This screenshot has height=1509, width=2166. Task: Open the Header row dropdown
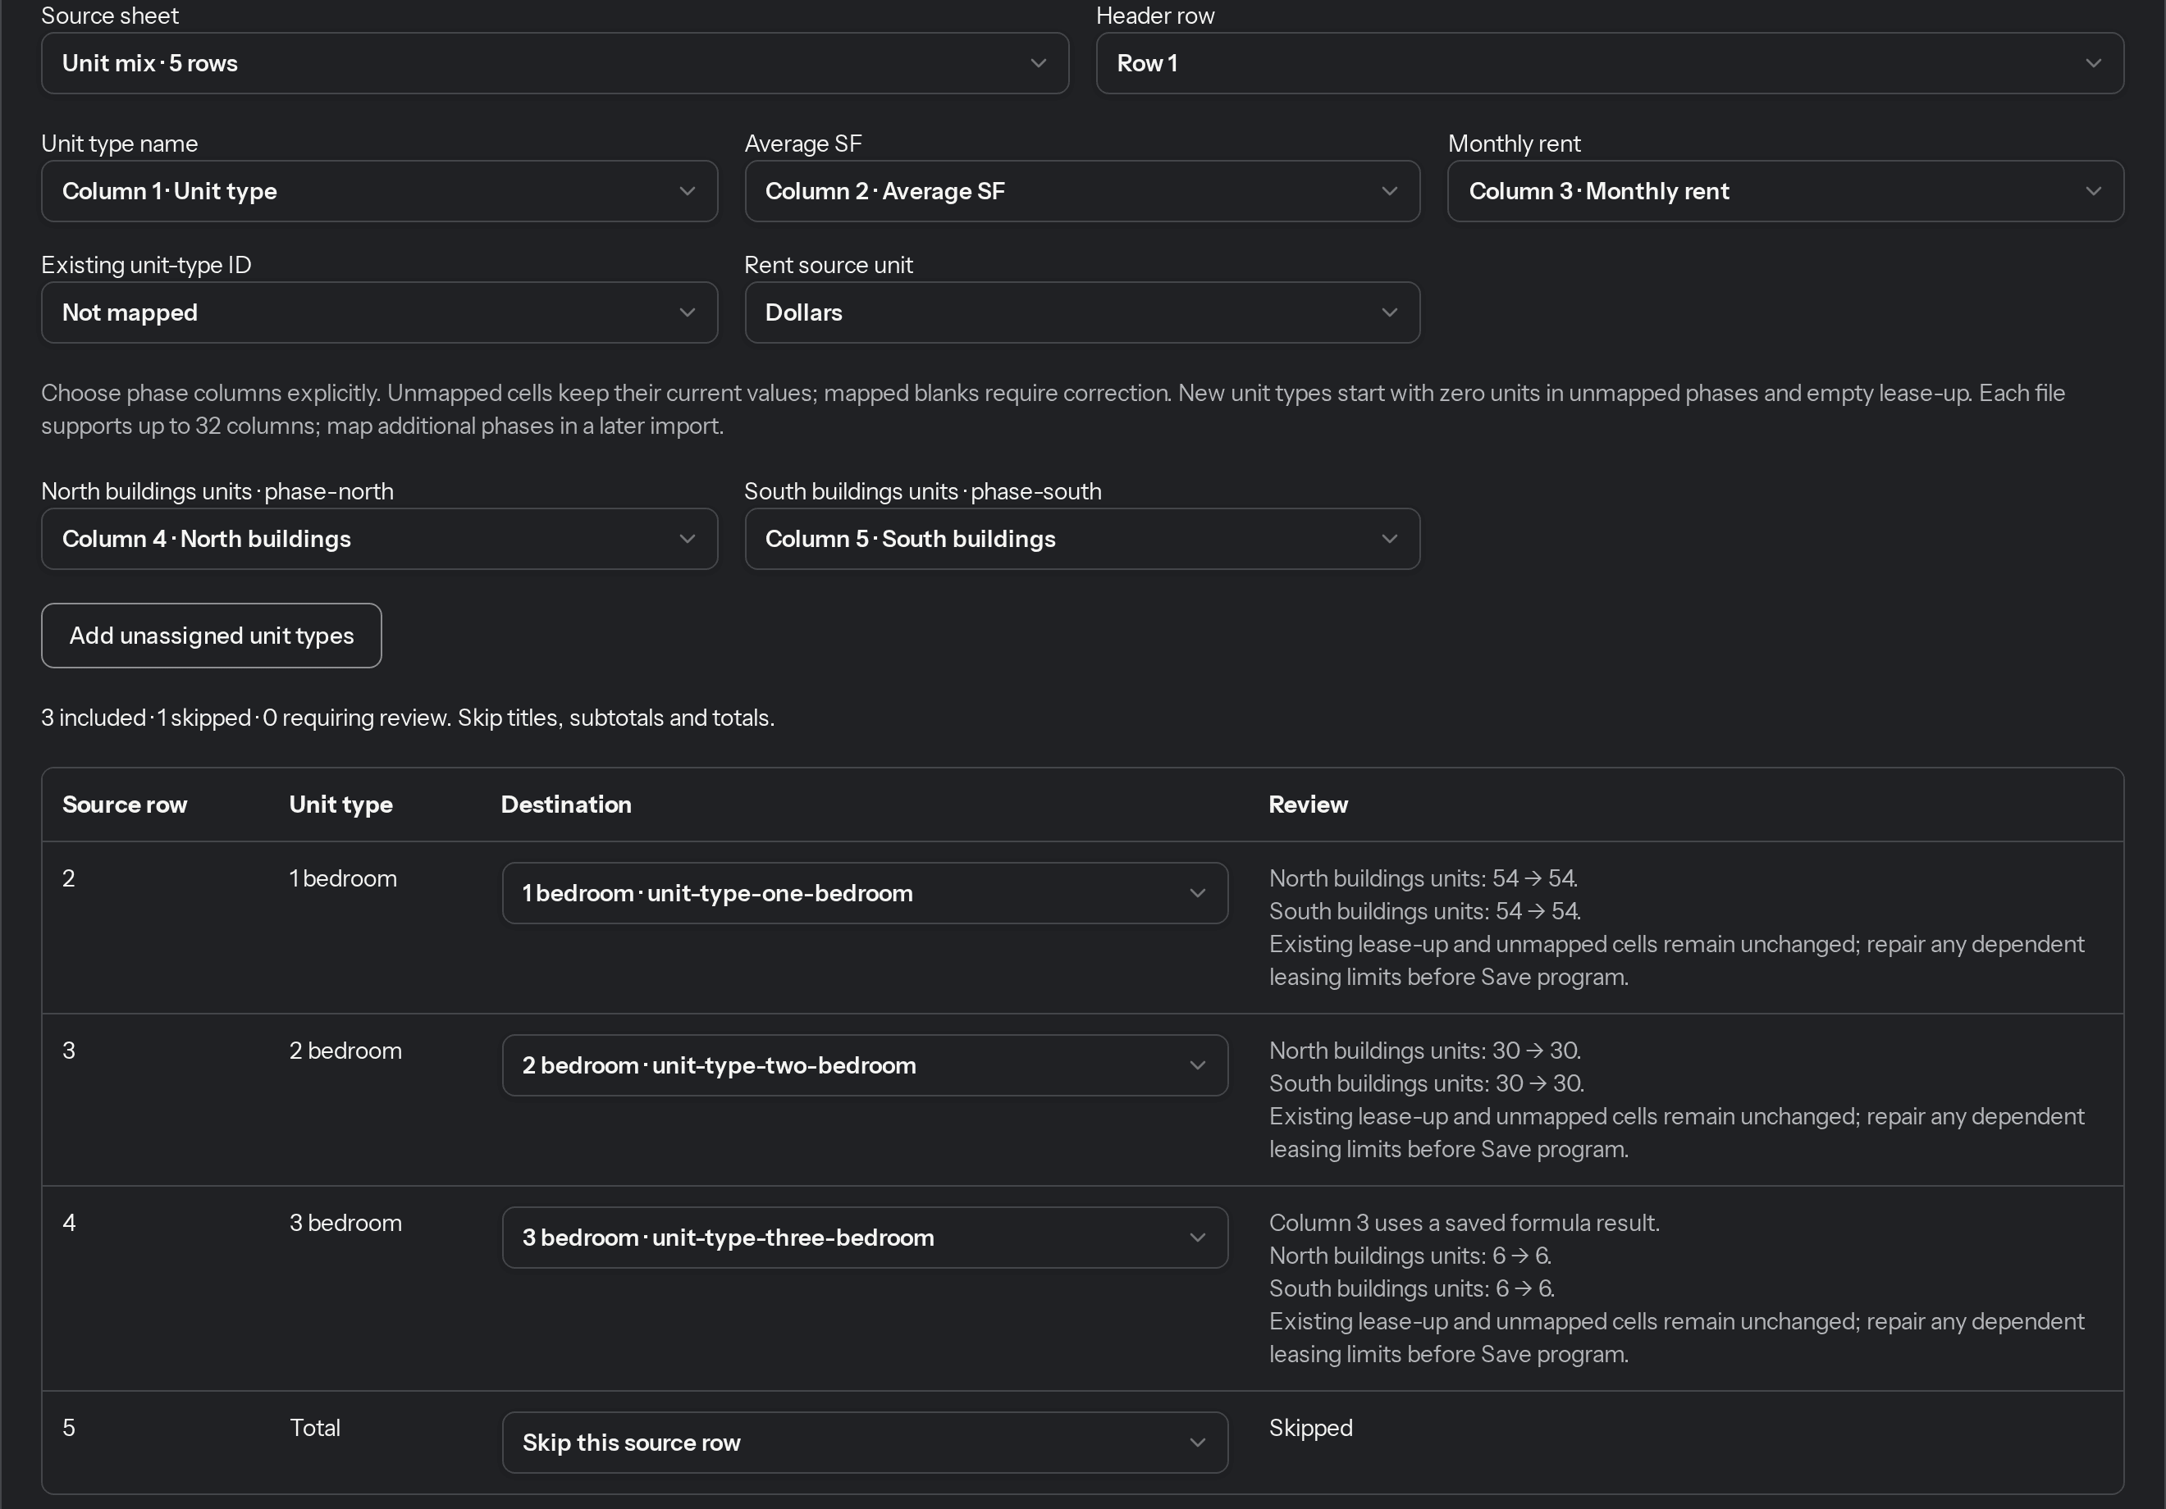pos(1610,63)
